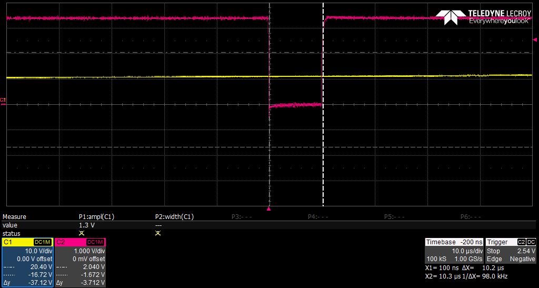Click the C2 ground level indicator on the left edge
Screen dimensions: 539x288
coord(3,101)
